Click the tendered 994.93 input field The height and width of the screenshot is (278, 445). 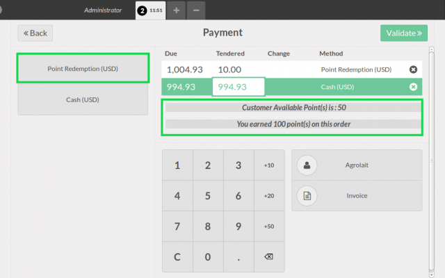[238, 87]
